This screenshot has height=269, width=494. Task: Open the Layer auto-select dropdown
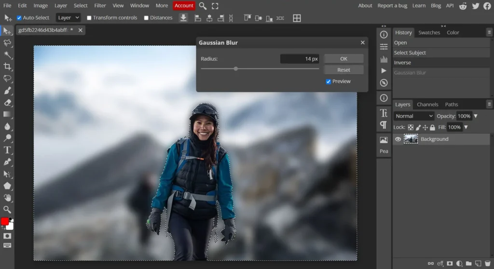pos(68,18)
